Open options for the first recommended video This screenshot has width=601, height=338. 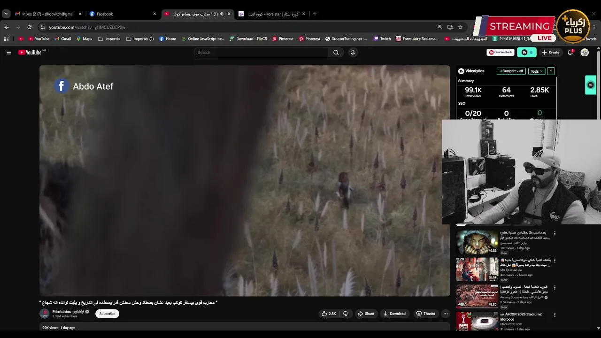[x=555, y=233]
